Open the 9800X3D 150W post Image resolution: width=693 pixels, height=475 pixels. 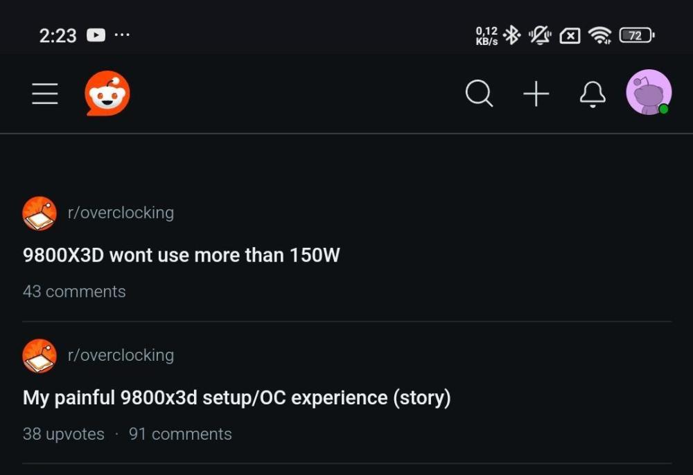181,255
